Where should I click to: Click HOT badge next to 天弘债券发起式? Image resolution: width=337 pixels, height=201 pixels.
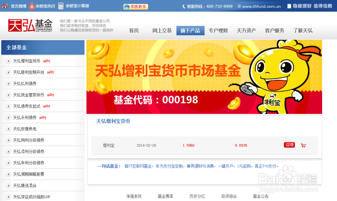click(x=47, y=106)
